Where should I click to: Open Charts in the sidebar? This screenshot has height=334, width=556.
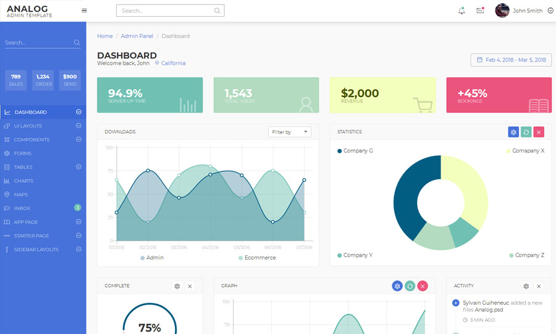click(x=23, y=181)
